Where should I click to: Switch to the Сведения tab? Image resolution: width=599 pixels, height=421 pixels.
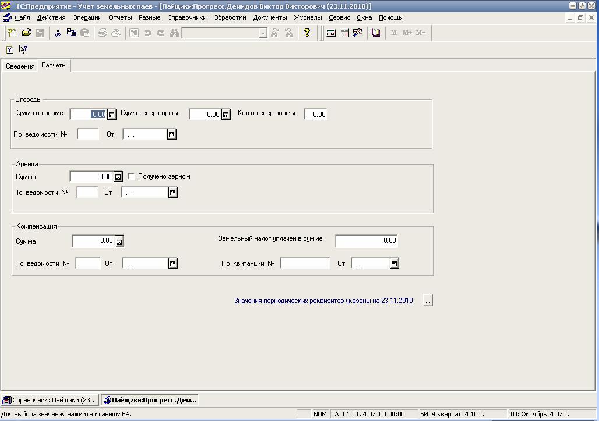[20, 66]
